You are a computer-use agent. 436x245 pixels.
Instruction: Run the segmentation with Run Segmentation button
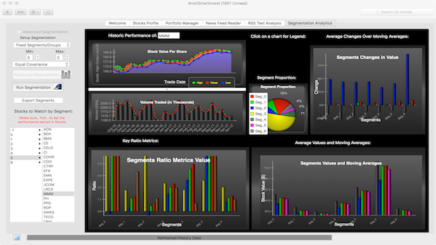pos(38,87)
